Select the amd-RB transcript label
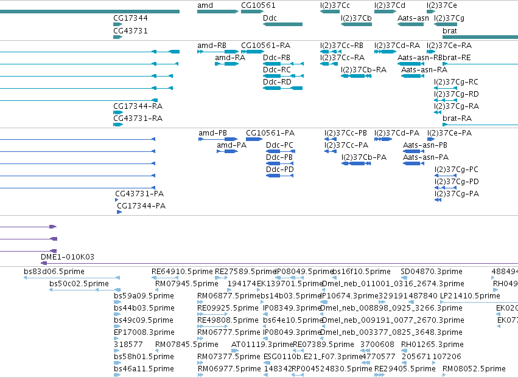 (212, 45)
